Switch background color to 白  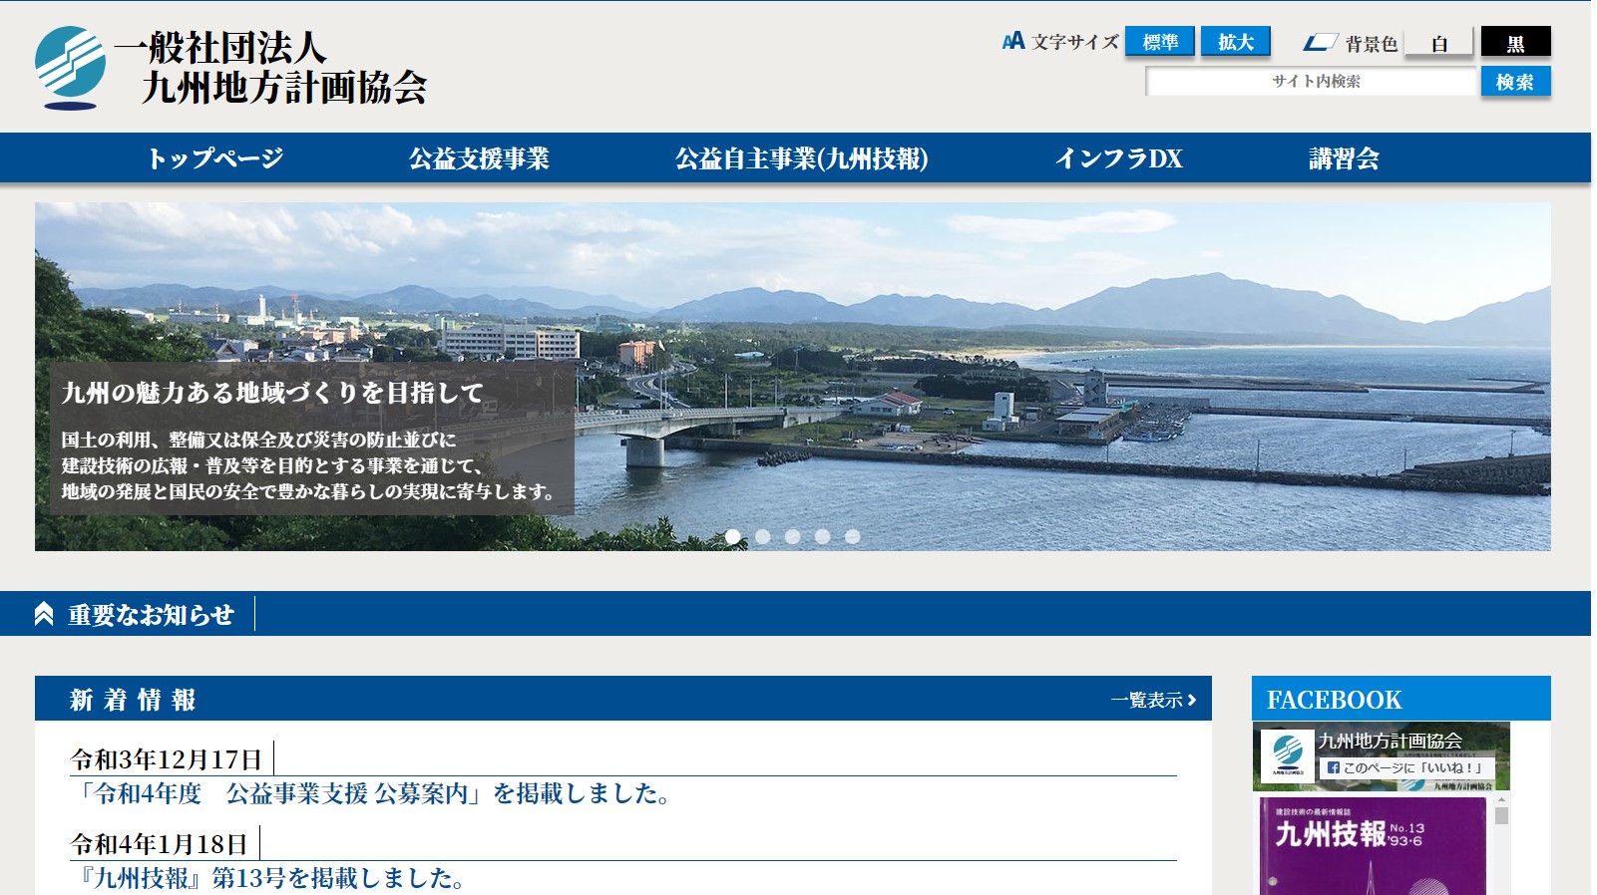[1438, 43]
